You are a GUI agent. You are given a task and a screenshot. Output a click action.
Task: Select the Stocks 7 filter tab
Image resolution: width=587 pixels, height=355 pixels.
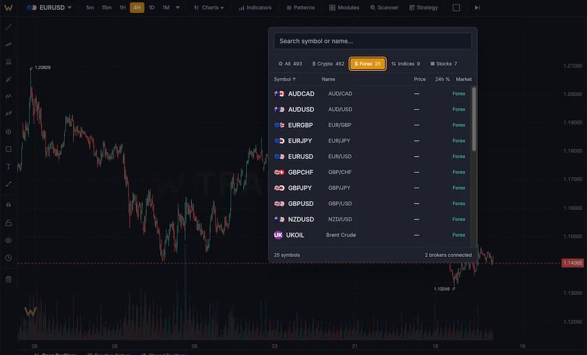click(444, 64)
